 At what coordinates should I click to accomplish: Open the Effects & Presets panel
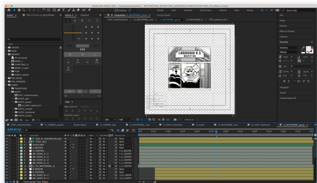(x=287, y=31)
